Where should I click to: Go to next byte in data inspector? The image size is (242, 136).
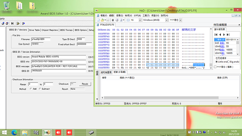pos(224,35)
